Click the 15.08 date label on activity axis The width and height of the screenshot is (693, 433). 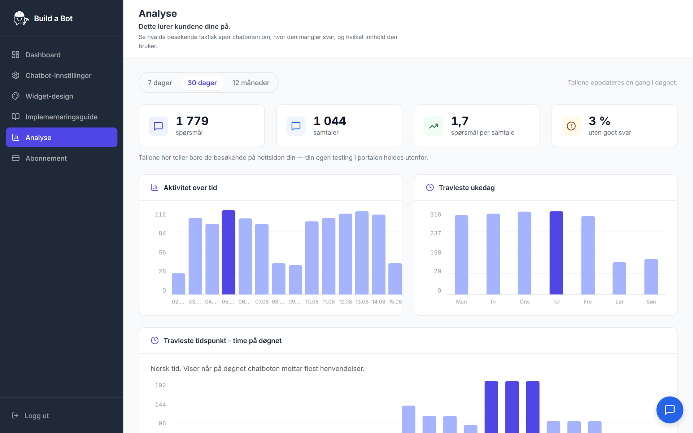tap(395, 302)
